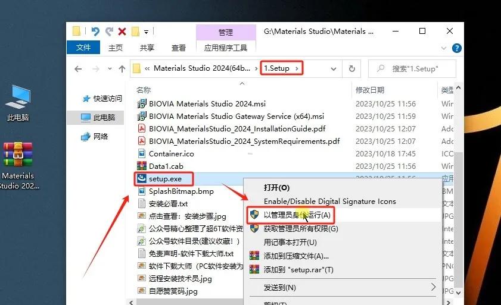
Task: Expand the chevron after 1.Setup breadcrumb
Action: 297,68
